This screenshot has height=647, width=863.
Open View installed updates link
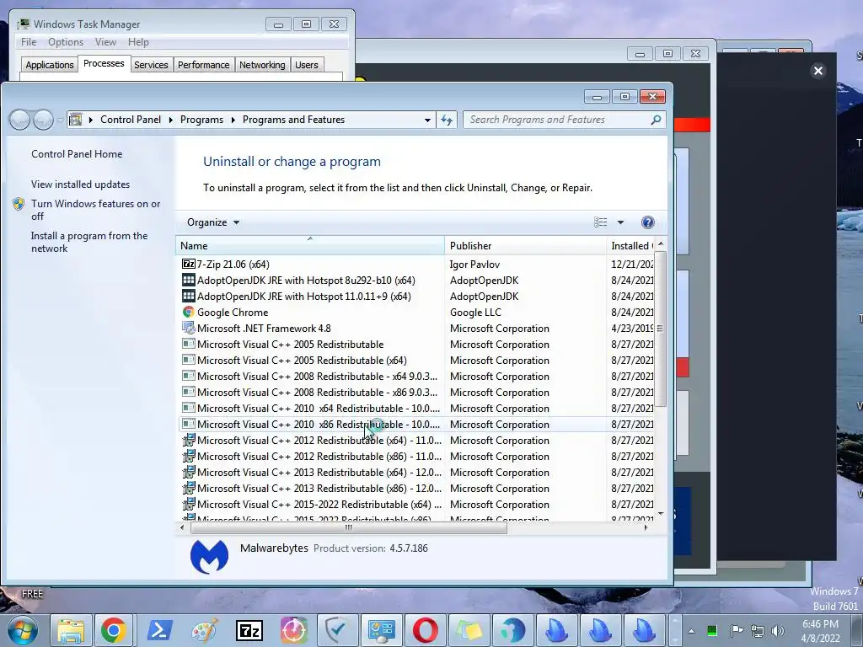80,184
